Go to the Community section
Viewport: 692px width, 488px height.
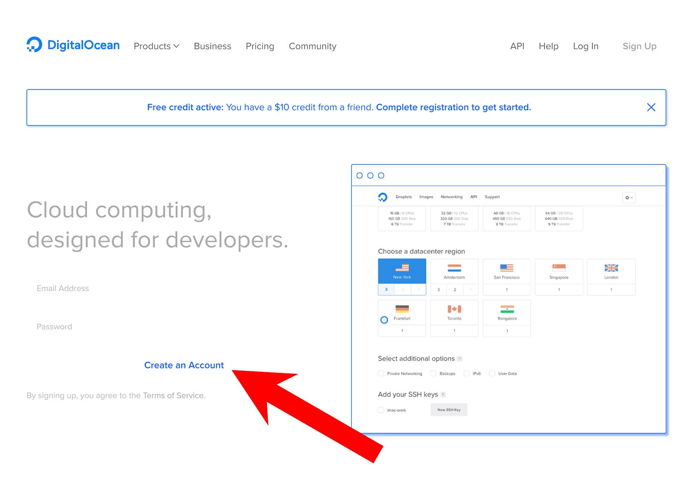312,46
